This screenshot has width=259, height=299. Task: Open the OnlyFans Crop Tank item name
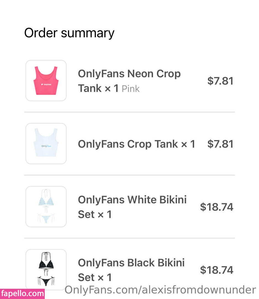(128, 144)
